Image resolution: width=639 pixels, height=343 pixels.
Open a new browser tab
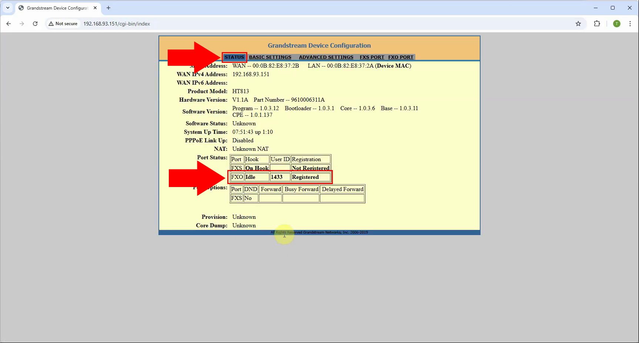pyautogui.click(x=108, y=8)
